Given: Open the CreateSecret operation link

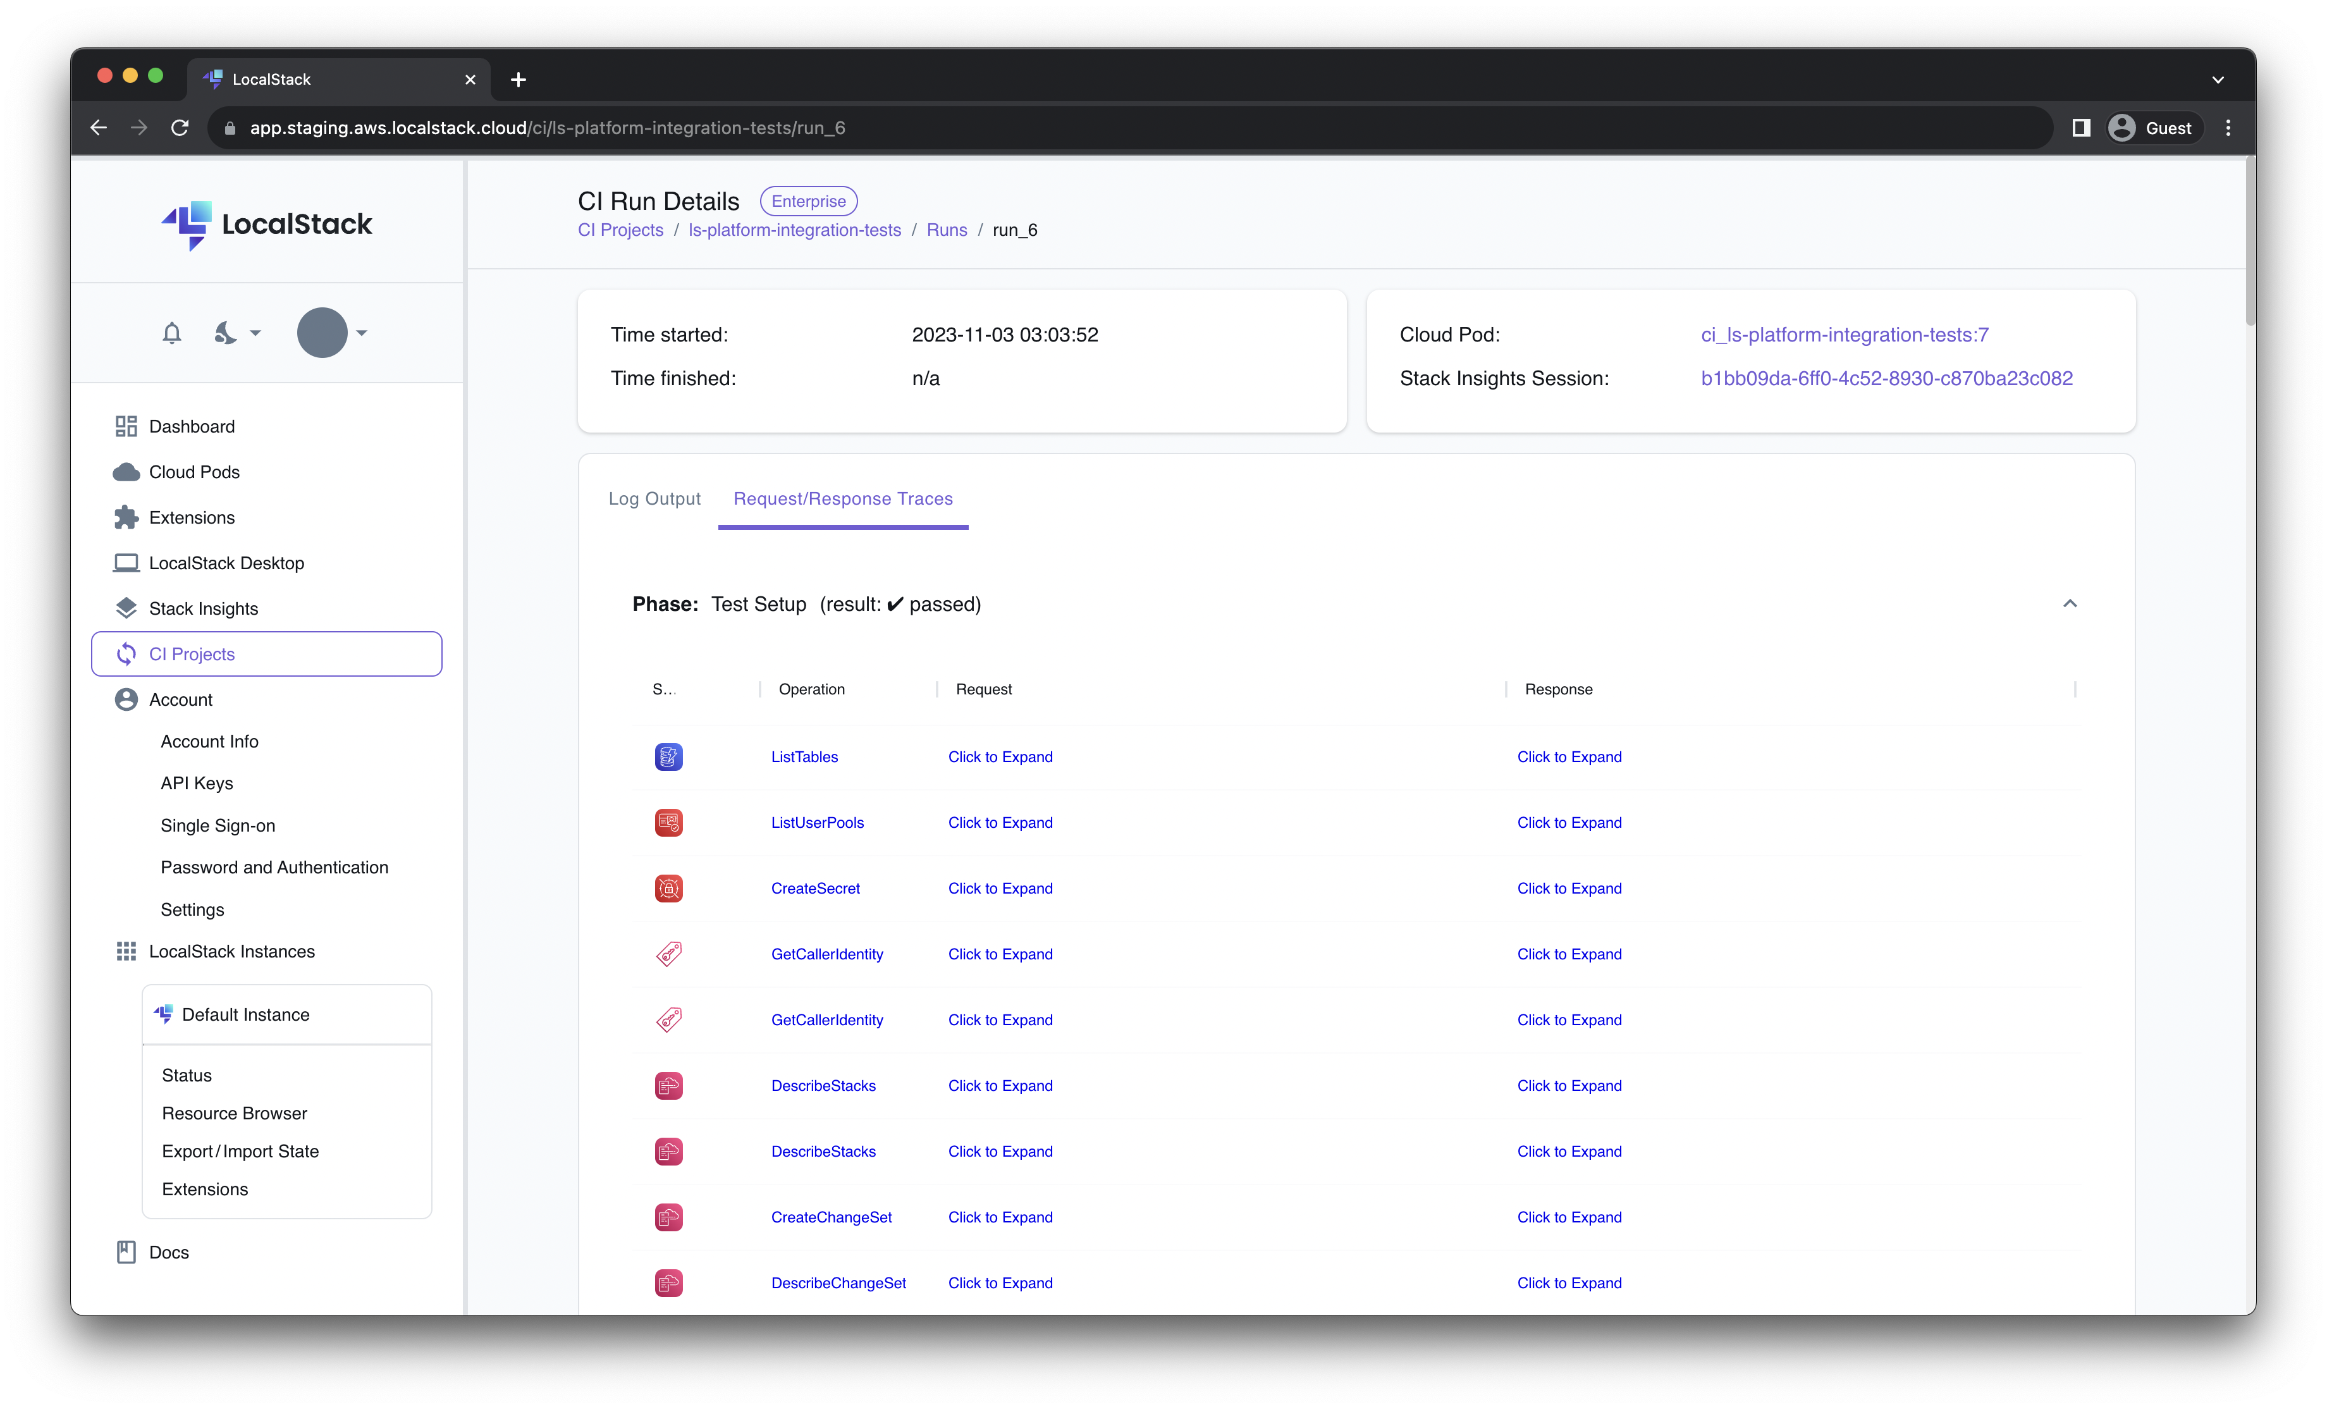Looking at the screenshot, I should pyautogui.click(x=815, y=888).
